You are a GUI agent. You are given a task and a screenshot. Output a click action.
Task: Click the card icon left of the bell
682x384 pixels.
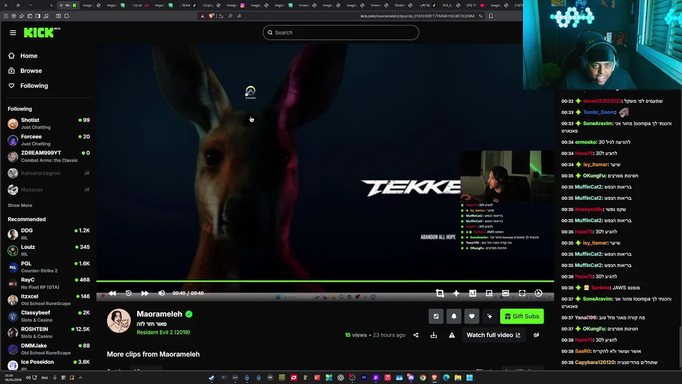coord(436,316)
